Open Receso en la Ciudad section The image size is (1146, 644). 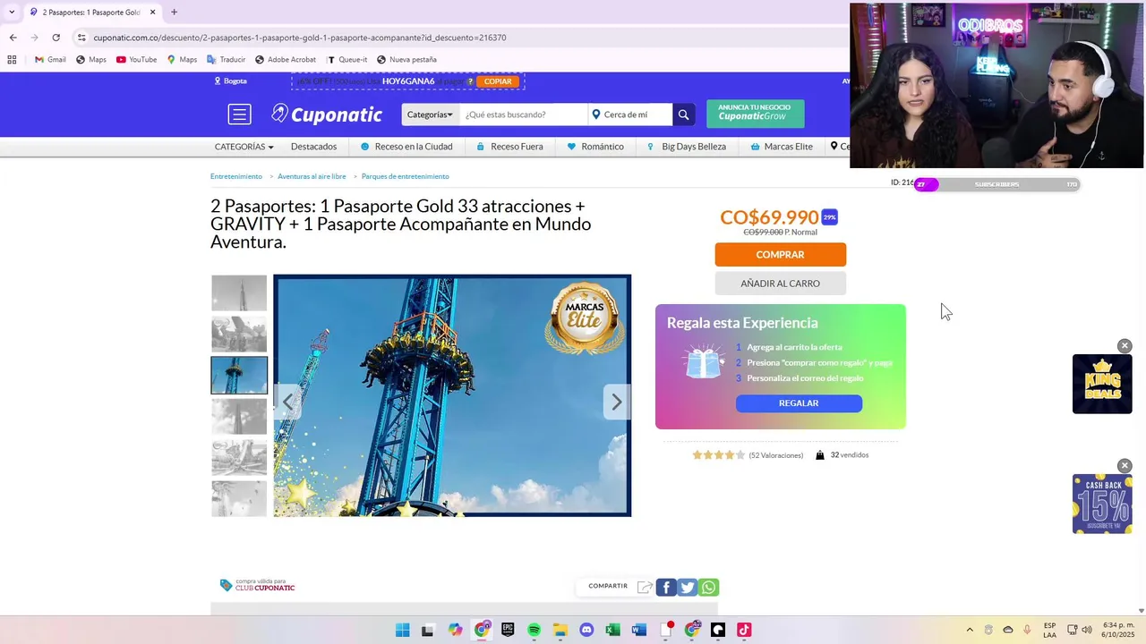coord(406,147)
